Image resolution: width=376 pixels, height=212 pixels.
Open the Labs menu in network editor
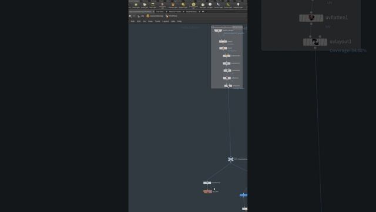pos(173,21)
